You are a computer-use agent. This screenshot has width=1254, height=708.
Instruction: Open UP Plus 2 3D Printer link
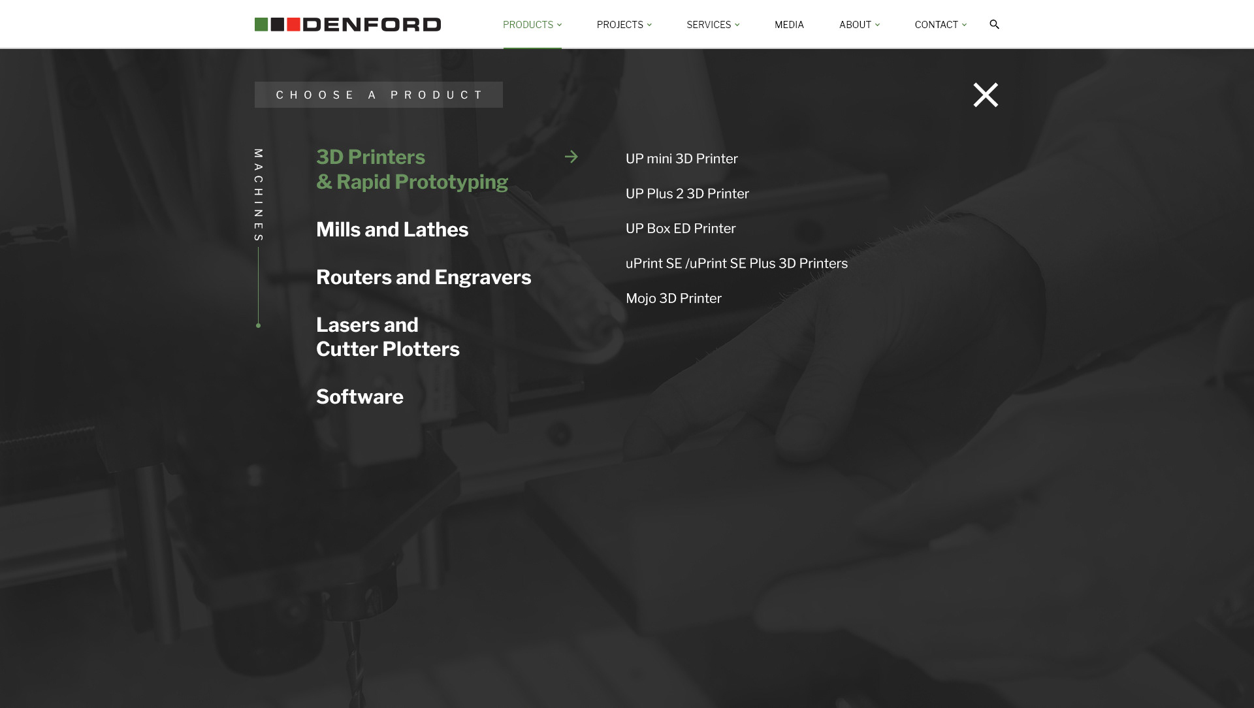click(687, 193)
